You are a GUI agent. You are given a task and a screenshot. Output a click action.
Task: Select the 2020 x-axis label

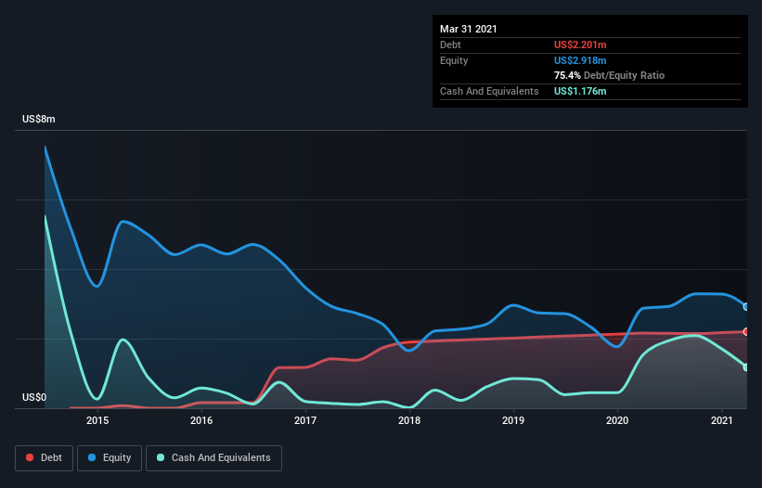617,420
